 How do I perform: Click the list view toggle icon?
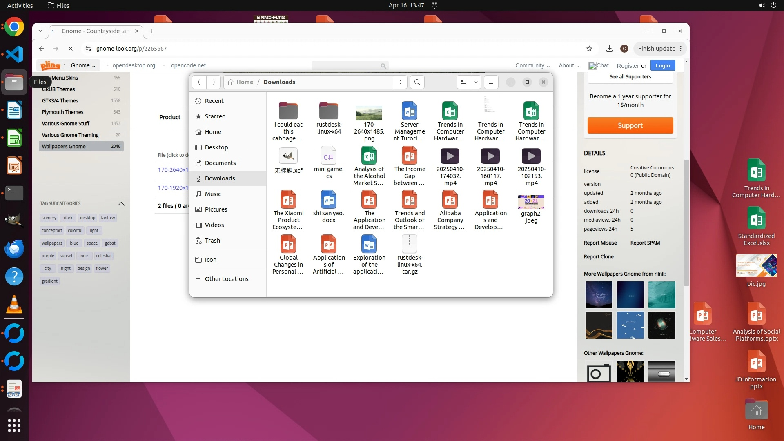(463, 82)
